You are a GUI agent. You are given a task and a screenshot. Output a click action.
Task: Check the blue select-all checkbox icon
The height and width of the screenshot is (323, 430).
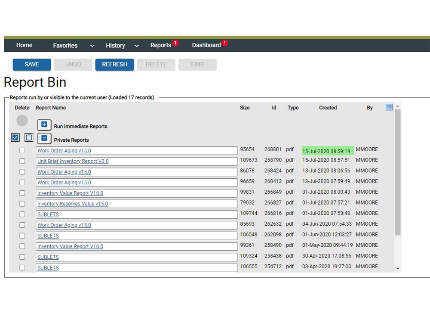click(x=15, y=137)
